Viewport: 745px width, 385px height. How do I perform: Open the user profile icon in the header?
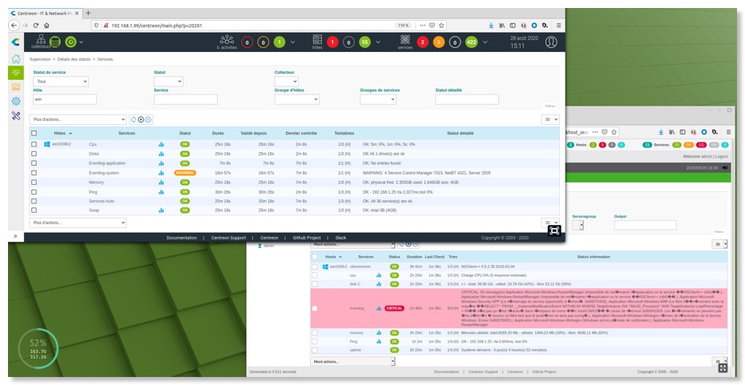551,42
